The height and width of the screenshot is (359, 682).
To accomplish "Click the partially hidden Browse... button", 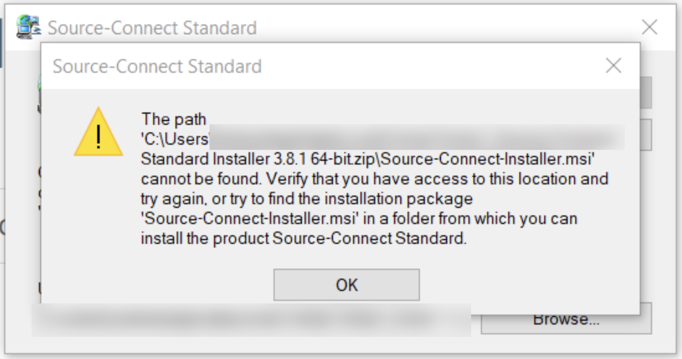I will tap(566, 324).
